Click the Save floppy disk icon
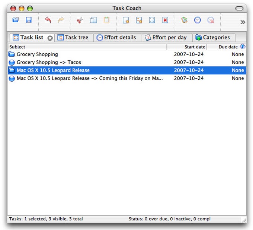 click(x=29, y=20)
